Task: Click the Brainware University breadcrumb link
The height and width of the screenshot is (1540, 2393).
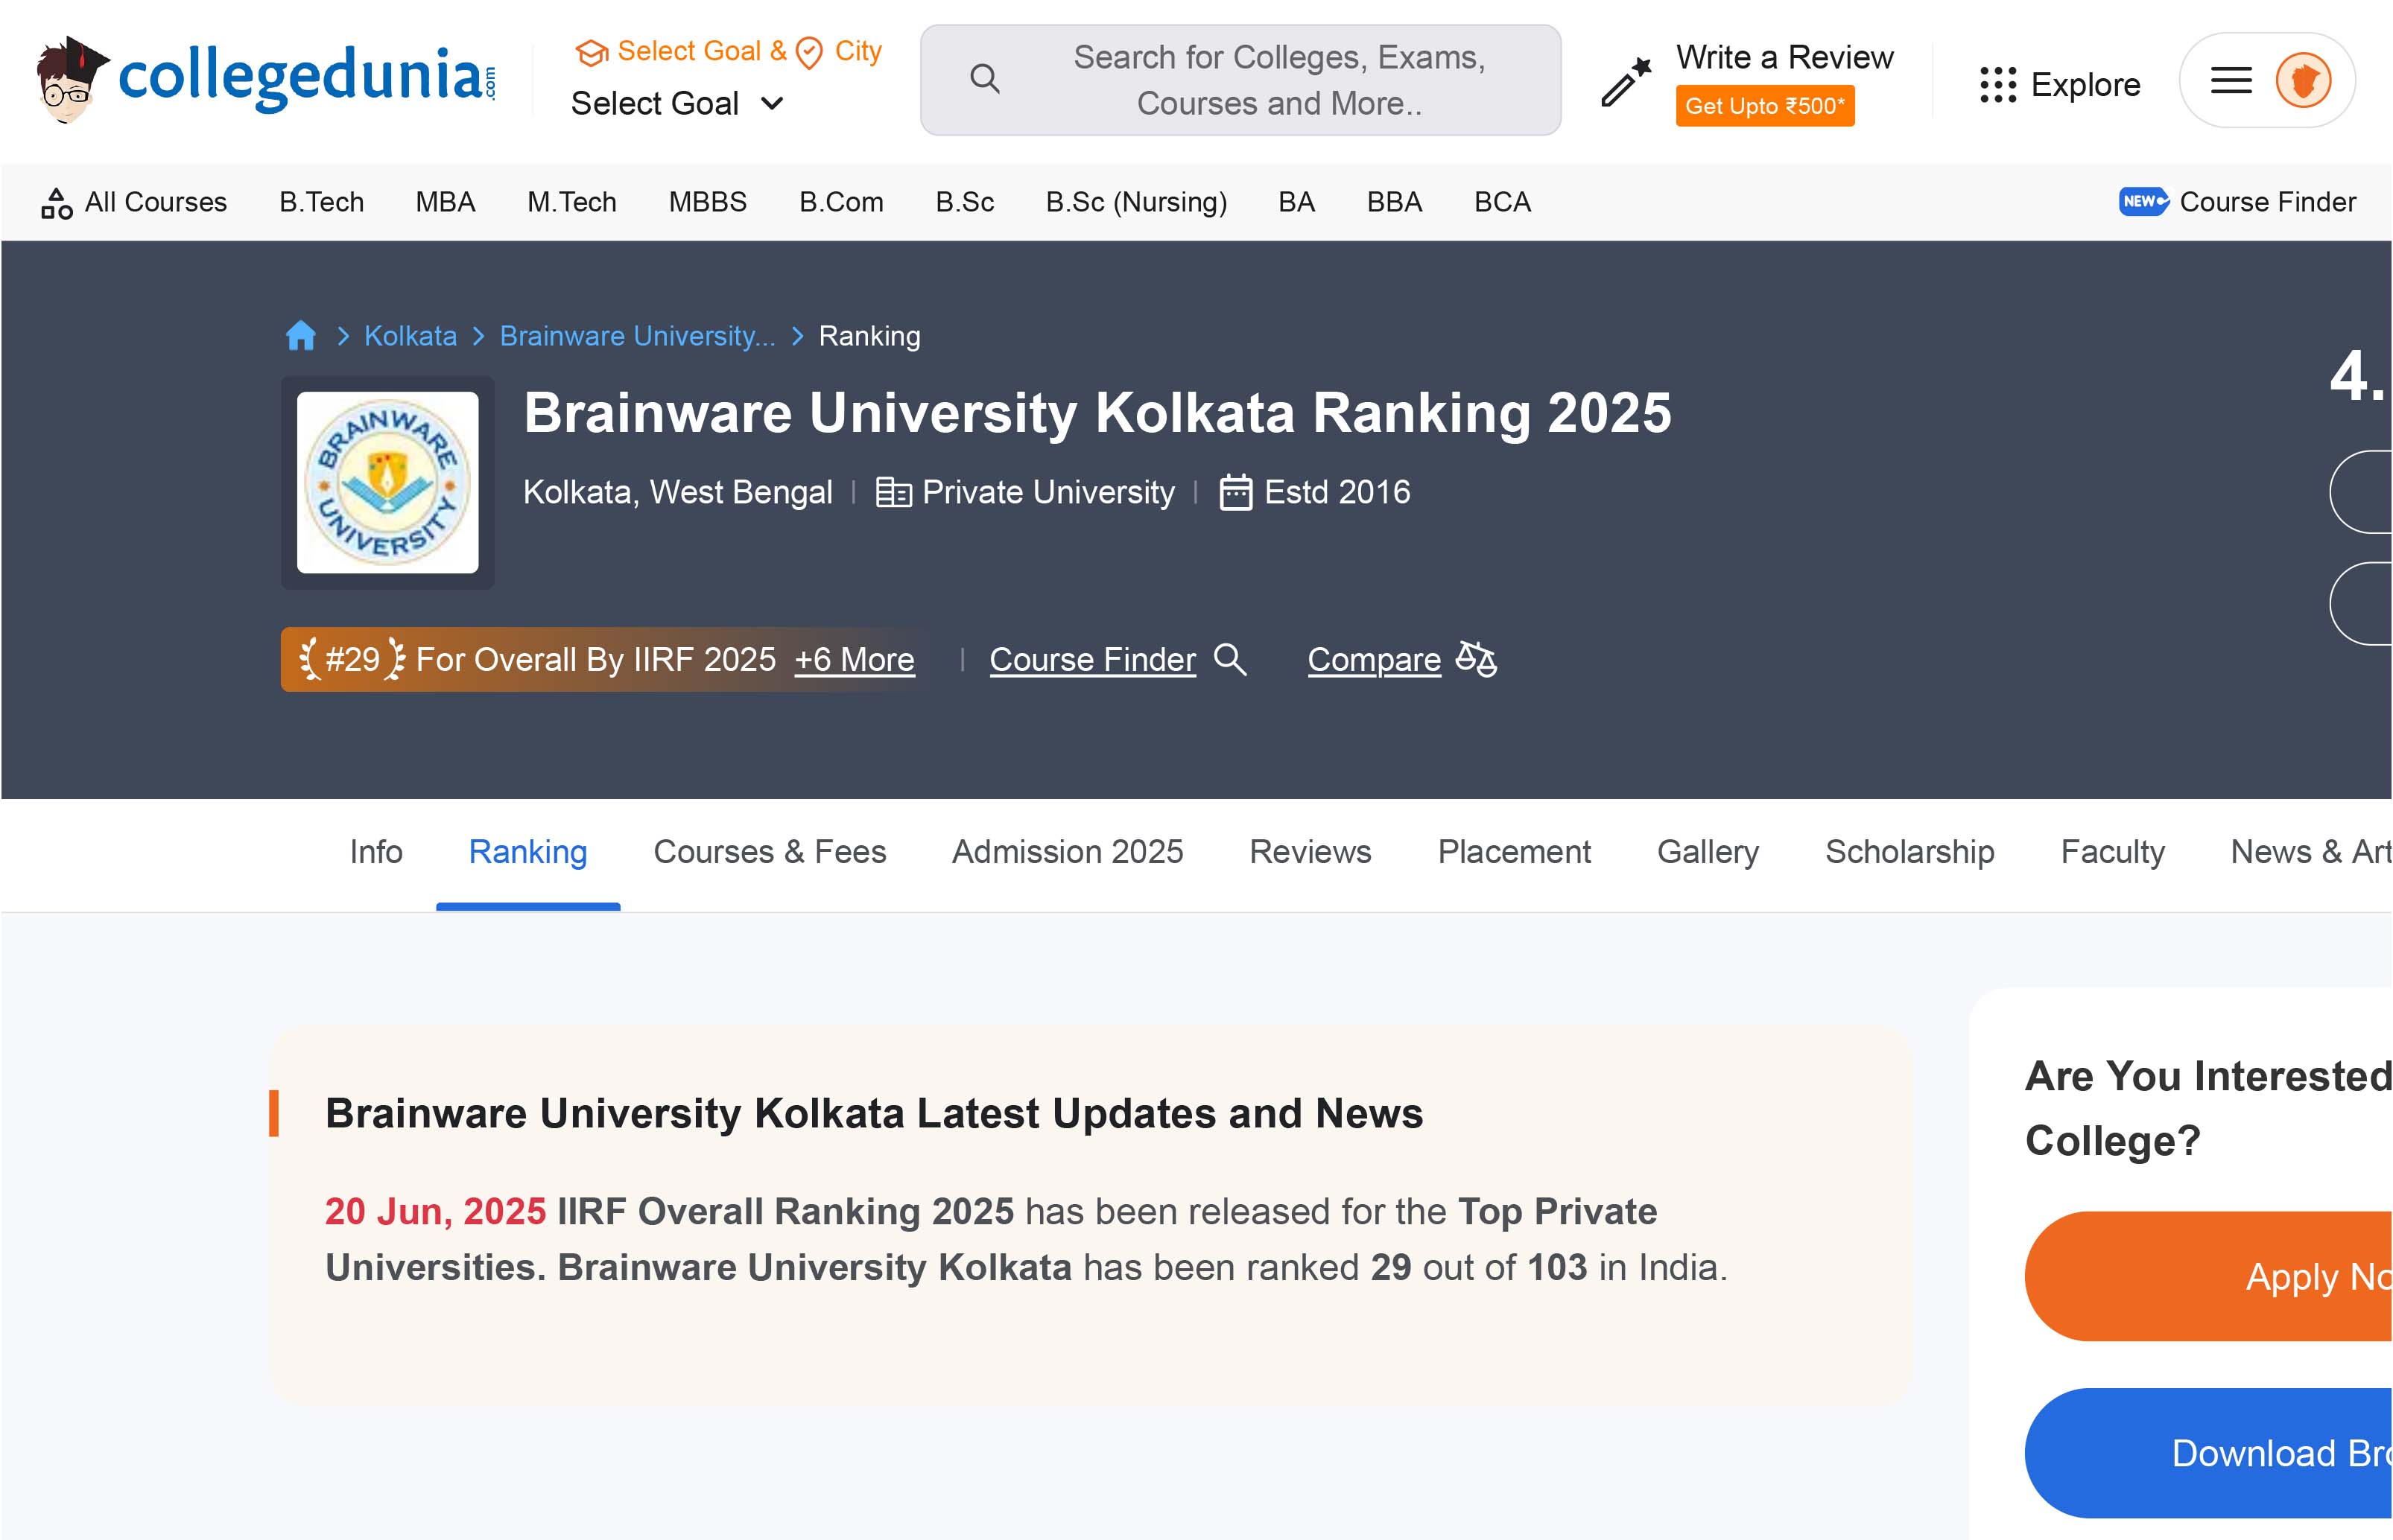Action: [637, 336]
